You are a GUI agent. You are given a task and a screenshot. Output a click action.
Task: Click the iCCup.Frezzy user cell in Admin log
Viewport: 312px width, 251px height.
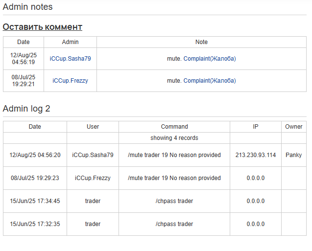pos(93,178)
